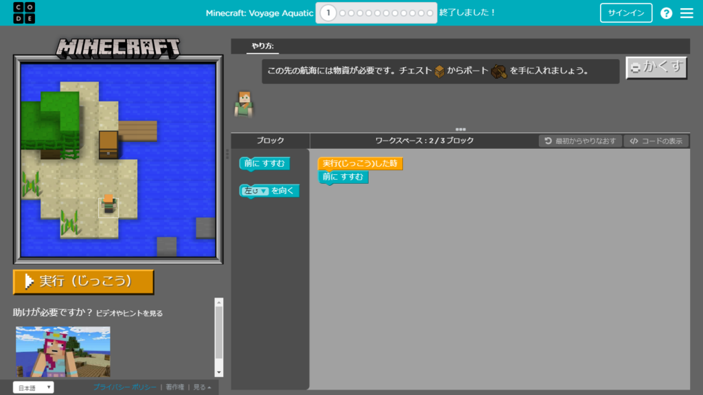Screen dimensions: 703x395
Task: Open 著作権 copyright link
Action: click(175, 387)
